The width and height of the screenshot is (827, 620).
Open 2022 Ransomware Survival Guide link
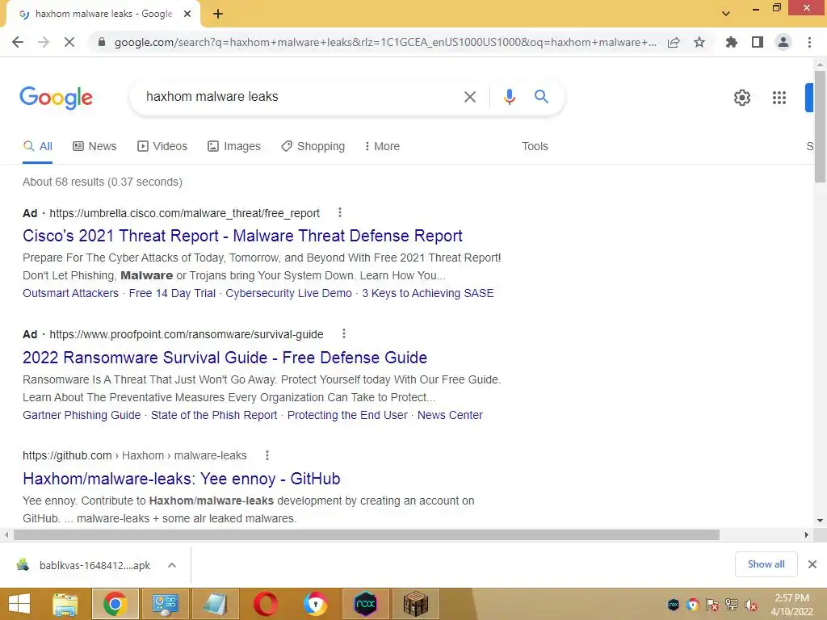click(225, 358)
